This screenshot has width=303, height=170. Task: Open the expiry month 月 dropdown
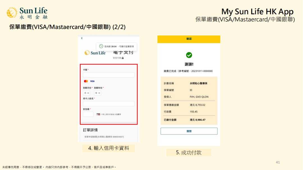86,93
